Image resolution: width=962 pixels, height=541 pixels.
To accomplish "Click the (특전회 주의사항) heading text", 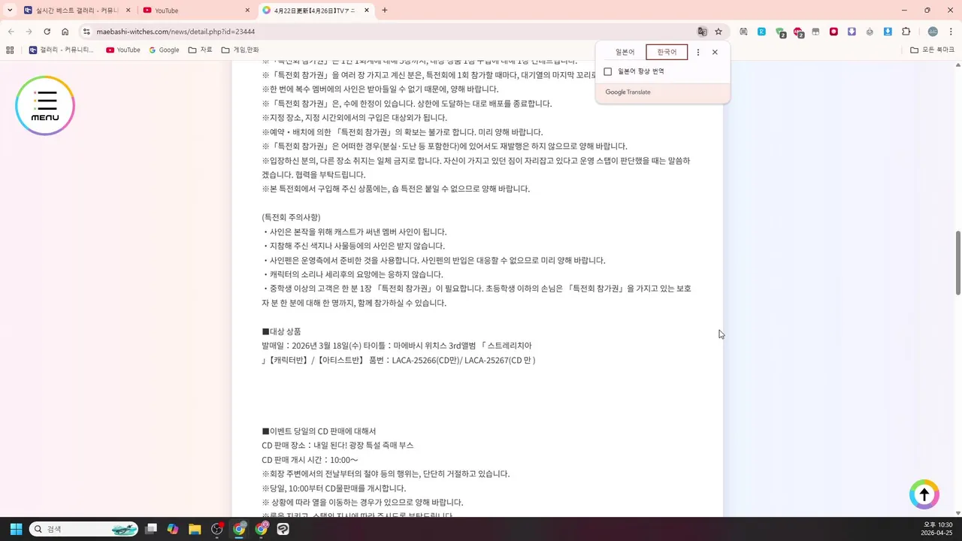I will [291, 217].
